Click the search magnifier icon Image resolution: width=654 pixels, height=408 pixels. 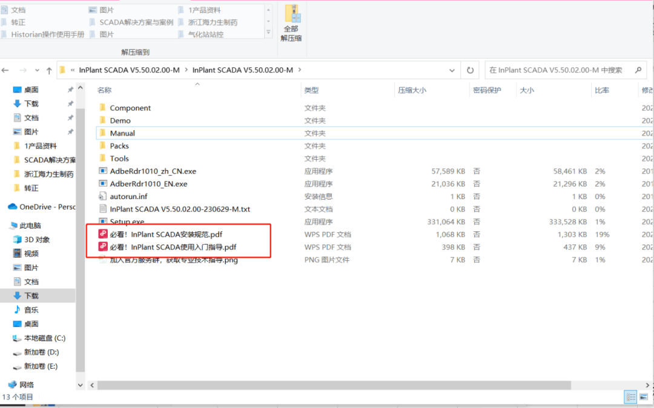point(638,70)
